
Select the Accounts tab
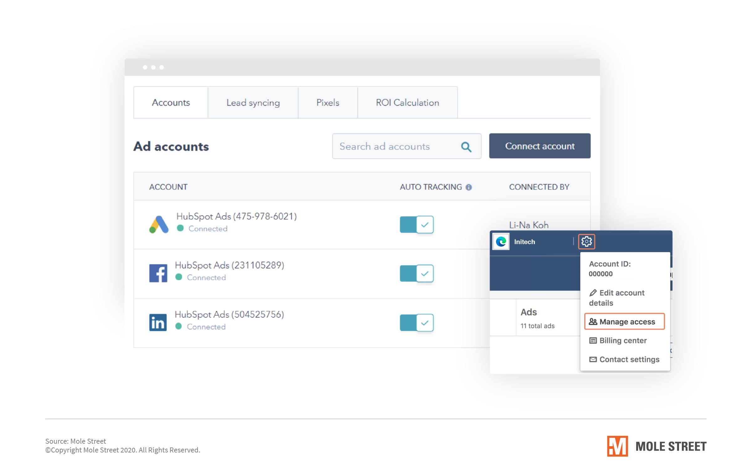coord(170,102)
